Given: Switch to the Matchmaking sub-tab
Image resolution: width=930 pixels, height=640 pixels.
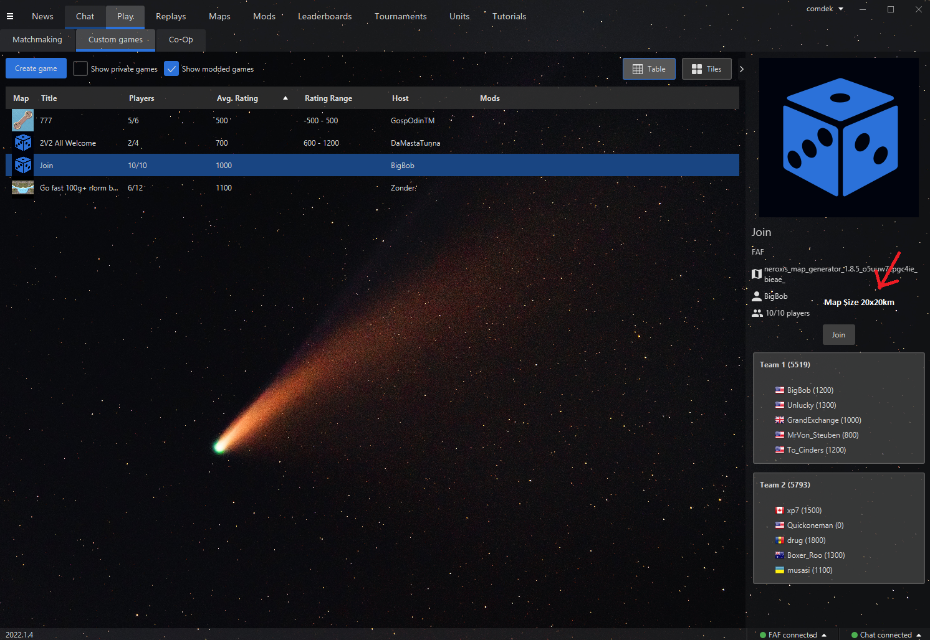Looking at the screenshot, I should coord(37,39).
